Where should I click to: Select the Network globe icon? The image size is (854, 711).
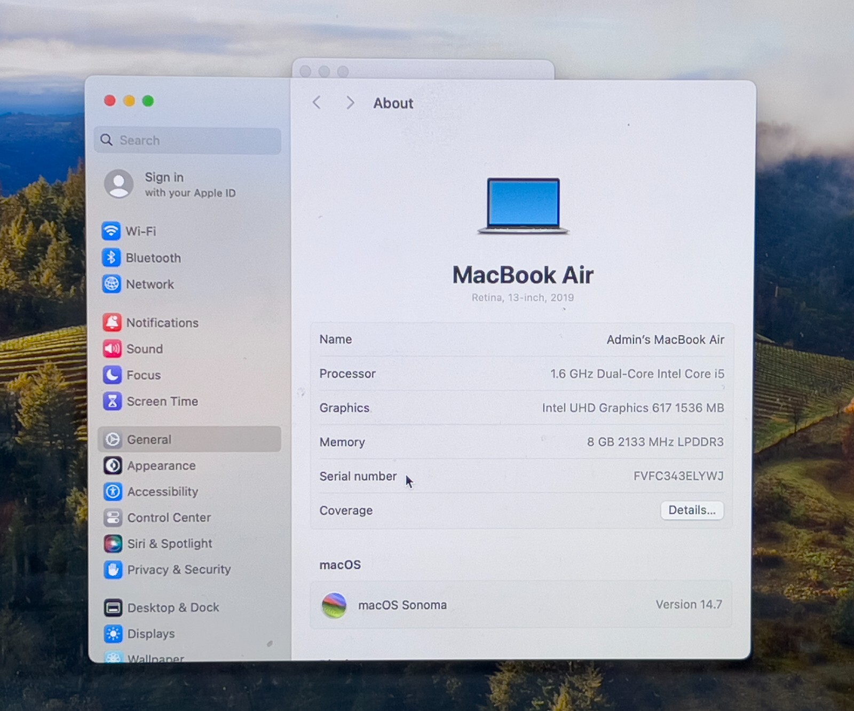[x=112, y=284]
